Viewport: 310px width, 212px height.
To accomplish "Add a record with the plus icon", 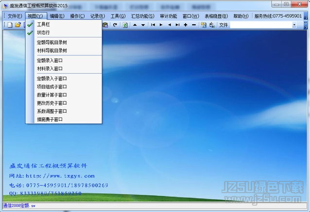I will 186,25.
